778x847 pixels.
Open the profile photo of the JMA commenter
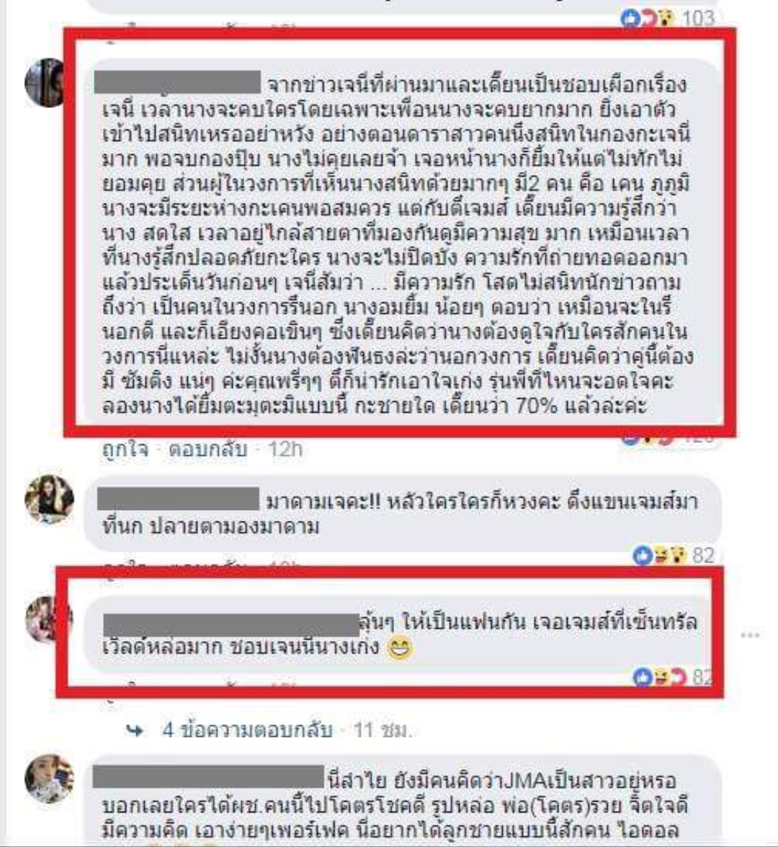pos(49,778)
